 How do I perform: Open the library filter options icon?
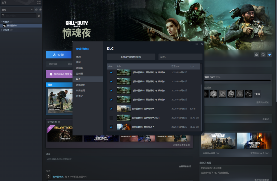pos(39,16)
